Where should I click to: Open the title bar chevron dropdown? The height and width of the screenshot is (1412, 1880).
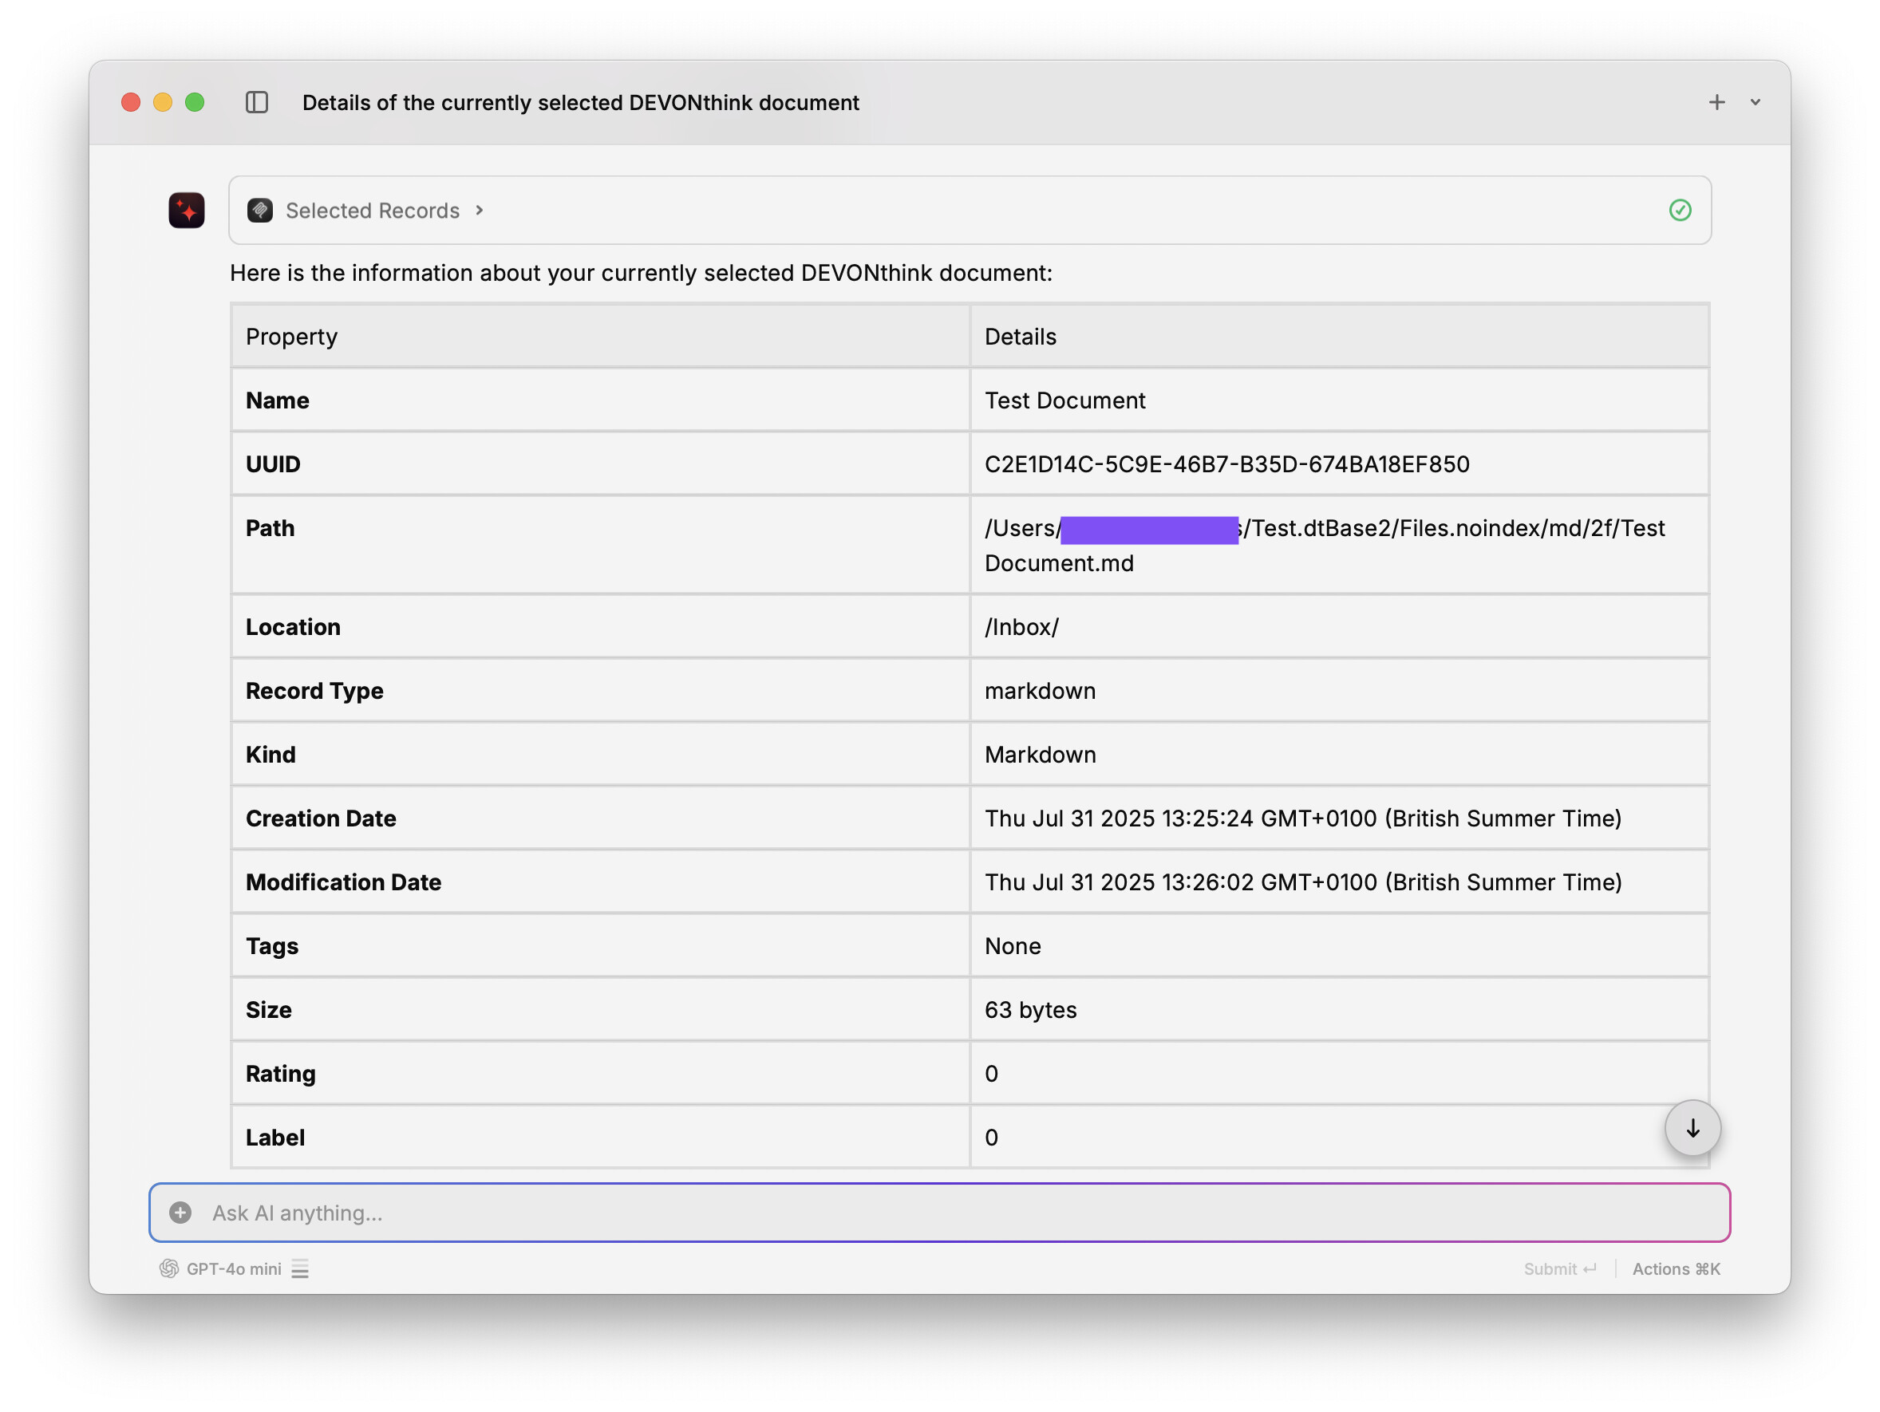1755,103
